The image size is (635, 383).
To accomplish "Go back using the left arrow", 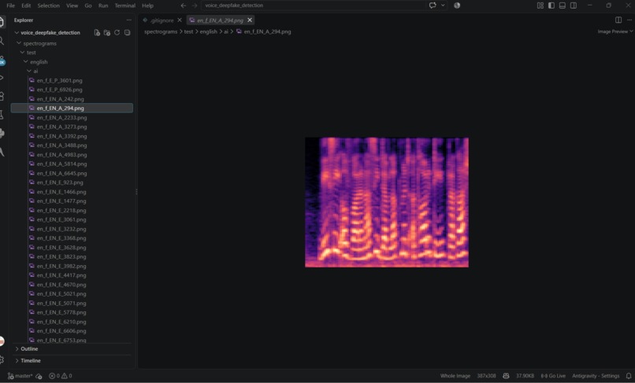I will click(184, 6).
